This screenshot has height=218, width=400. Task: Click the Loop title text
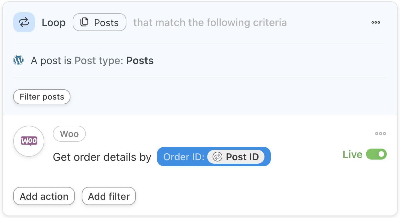(x=54, y=23)
